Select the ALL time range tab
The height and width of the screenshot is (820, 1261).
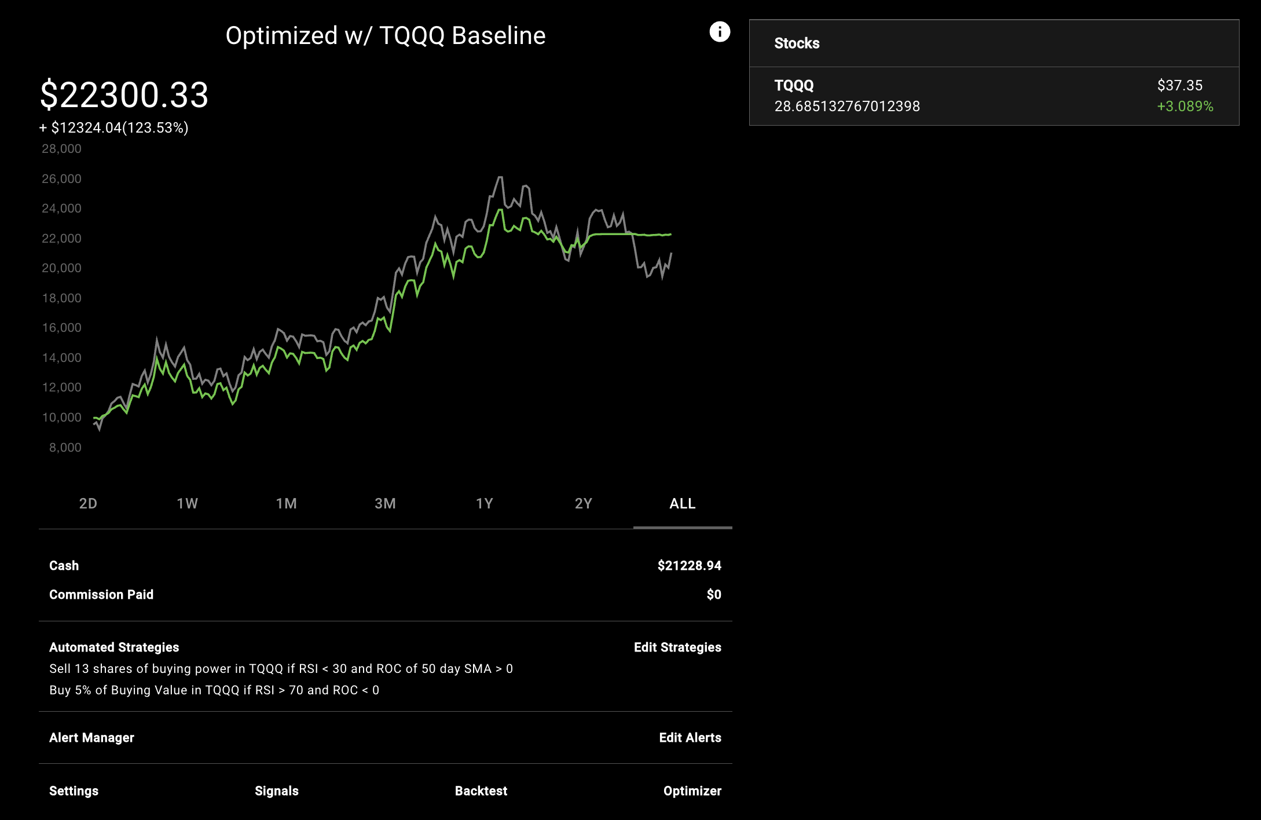click(683, 503)
